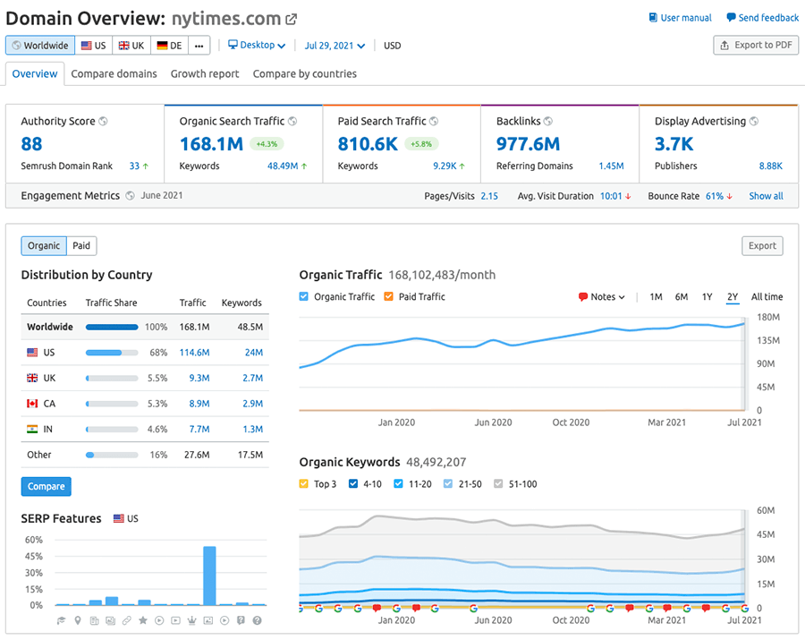The image size is (805, 640).
Task: Click the newspaper SERP feature icon
Action: 94,620
